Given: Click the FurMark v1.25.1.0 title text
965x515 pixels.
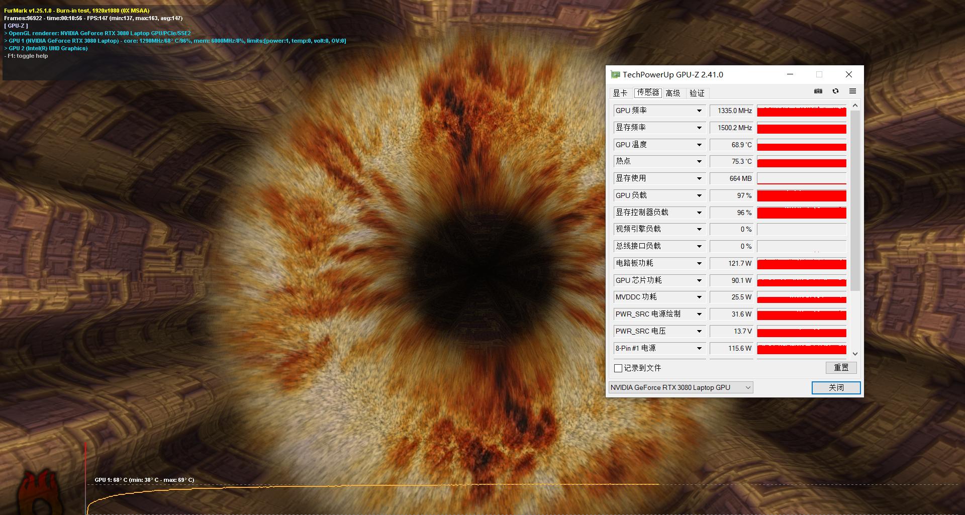Looking at the screenshot, I should click(x=77, y=11).
